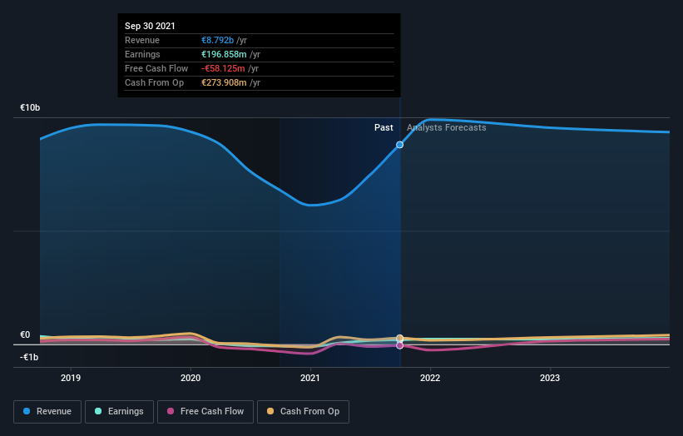The width and height of the screenshot is (683, 436).
Task: Click the Past label on chart
Action: pyautogui.click(x=384, y=127)
